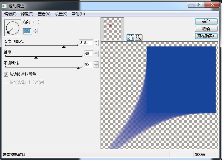Decrease the 长度 value
This screenshot has height=160, width=222.
pyautogui.click(x=96, y=45)
